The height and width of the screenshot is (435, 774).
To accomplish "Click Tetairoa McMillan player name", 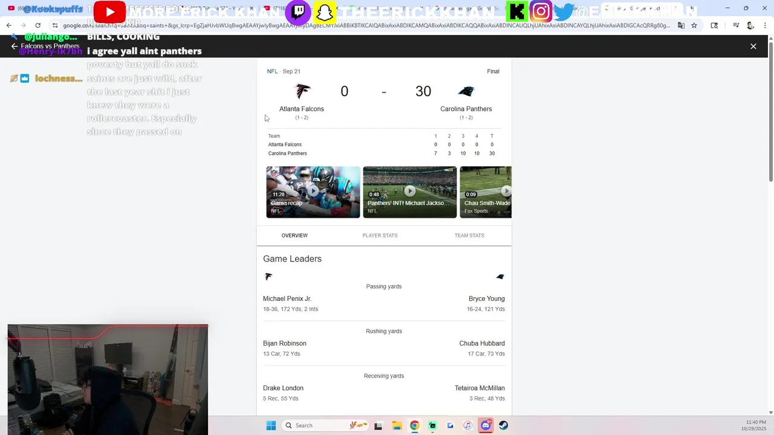I will coord(480,388).
